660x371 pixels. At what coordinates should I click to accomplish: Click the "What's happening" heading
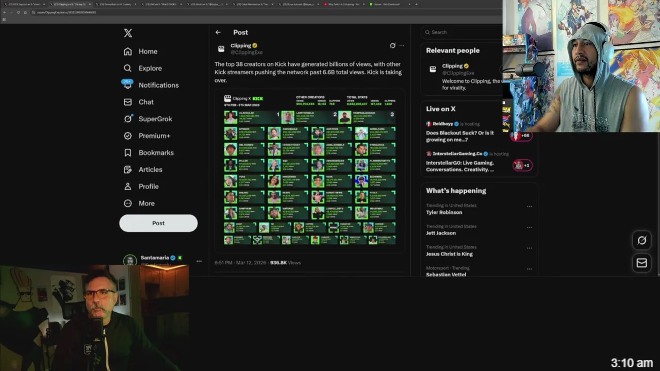pyautogui.click(x=456, y=191)
